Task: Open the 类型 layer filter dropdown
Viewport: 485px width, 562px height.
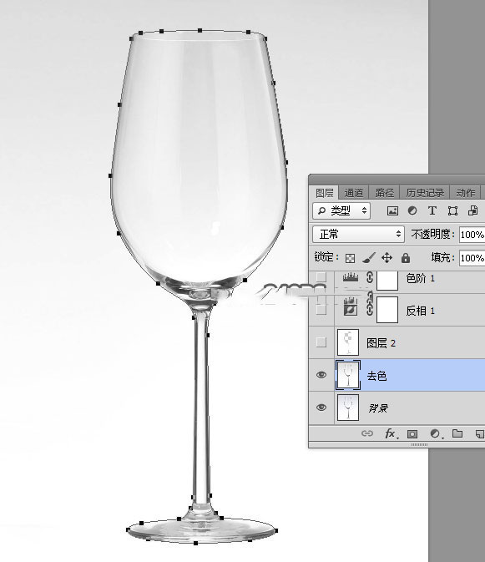Action: [341, 210]
